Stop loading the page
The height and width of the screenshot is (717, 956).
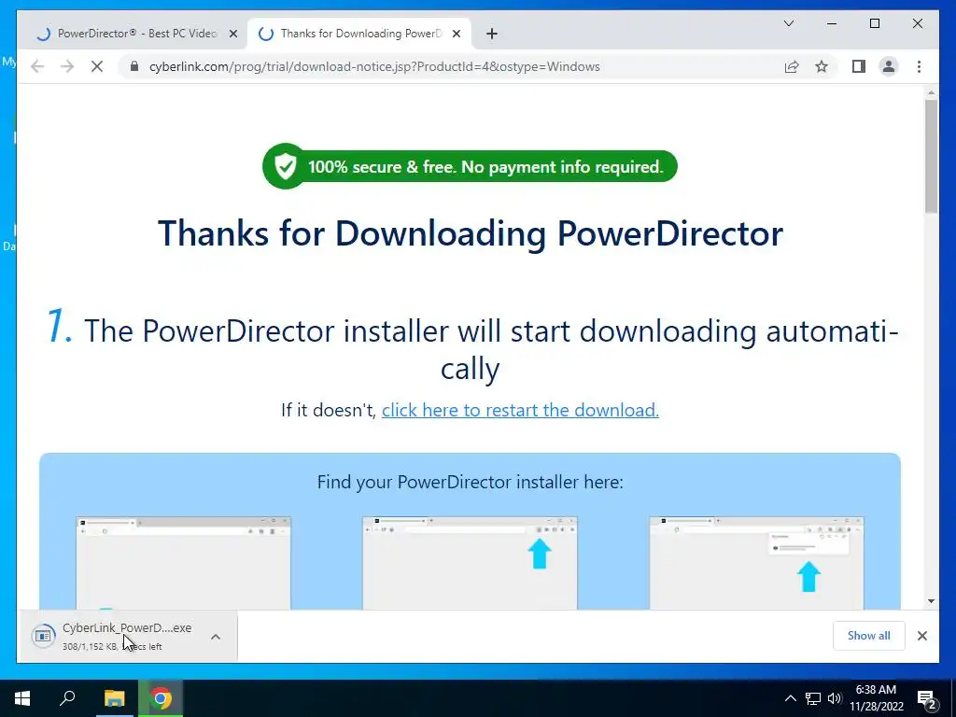(x=97, y=66)
